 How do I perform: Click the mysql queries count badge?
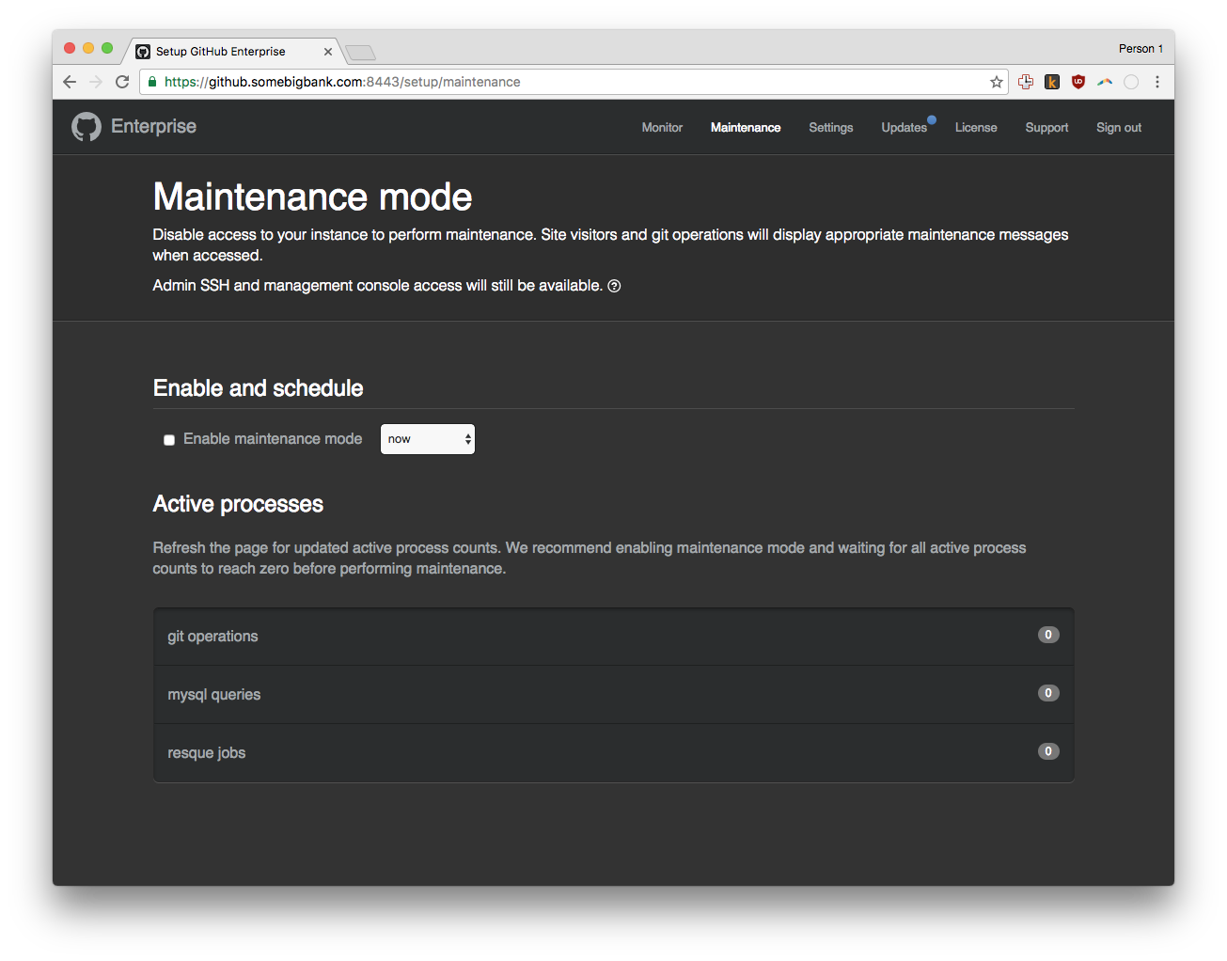(x=1048, y=693)
